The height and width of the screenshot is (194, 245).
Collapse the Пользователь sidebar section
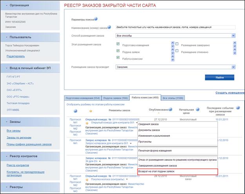[30, 37]
